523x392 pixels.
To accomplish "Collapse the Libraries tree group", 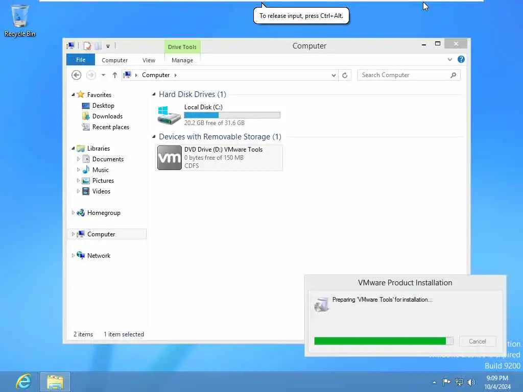I will pyautogui.click(x=73, y=149).
